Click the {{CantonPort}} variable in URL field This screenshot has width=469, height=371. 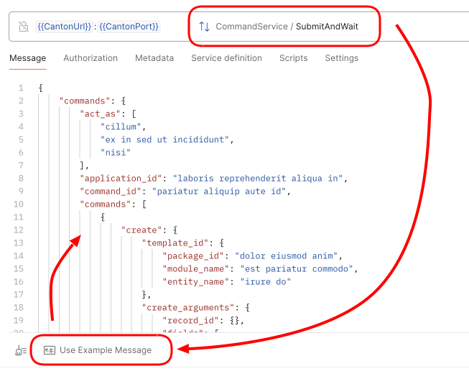tap(129, 27)
